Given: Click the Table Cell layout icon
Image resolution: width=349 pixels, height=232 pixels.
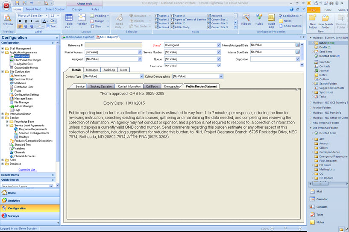Looking at the screenshot, I should (x=69, y=20).
